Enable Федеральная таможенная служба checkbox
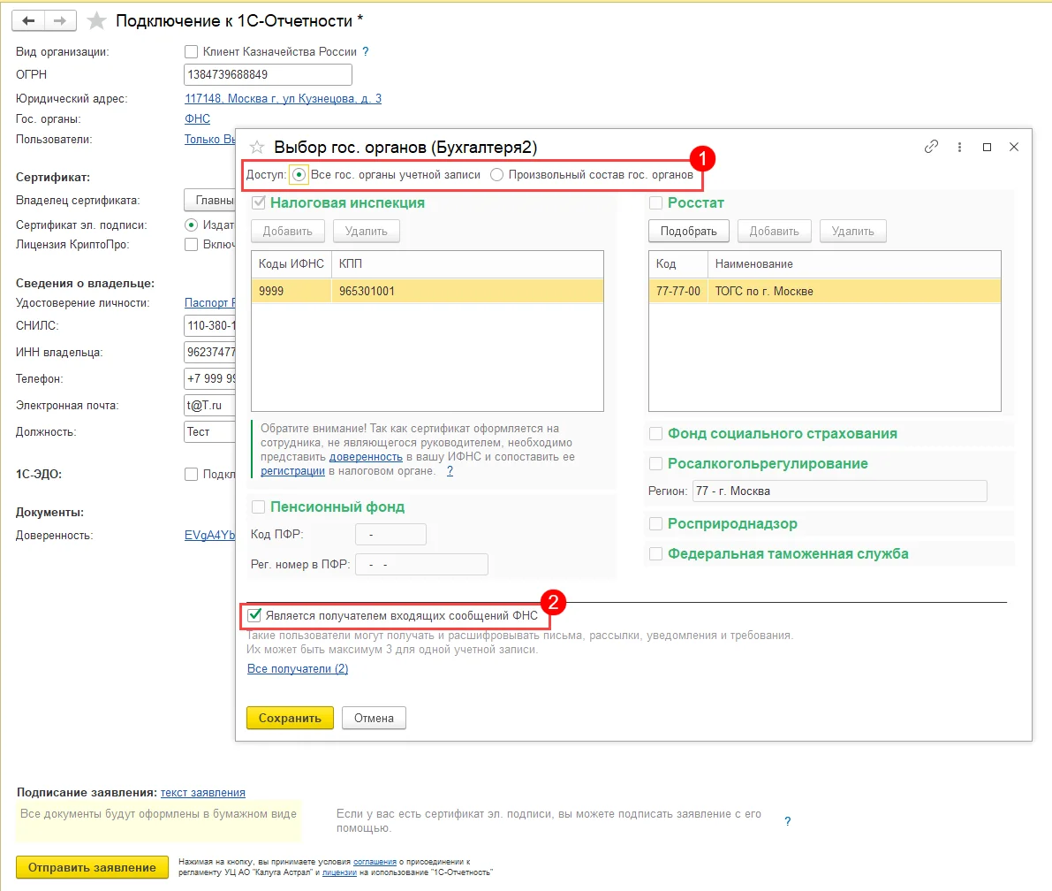Screen dimensions: 1052x891 [656, 554]
